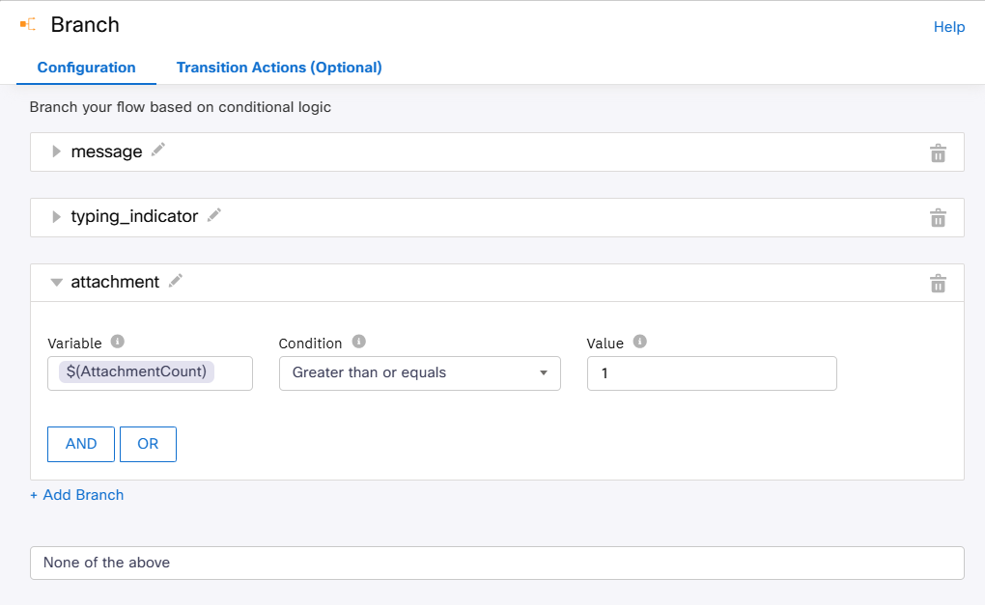The image size is (985, 605).
Task: Show info tooltip for Variable field
Action: point(118,342)
